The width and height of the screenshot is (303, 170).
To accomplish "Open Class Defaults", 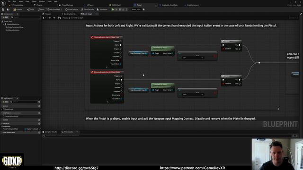I will click(88, 9).
